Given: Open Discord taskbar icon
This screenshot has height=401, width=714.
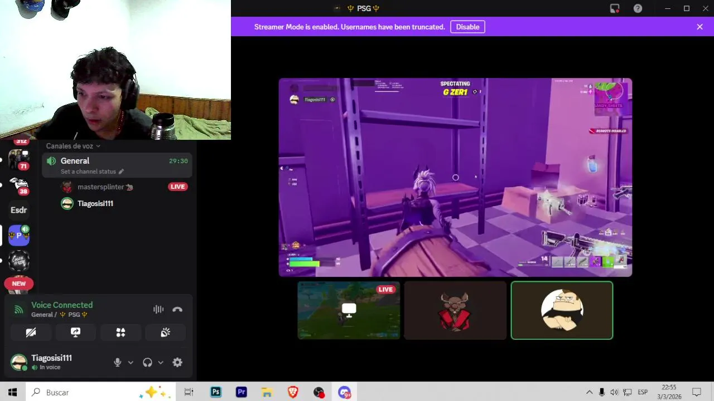Looking at the screenshot, I should click(344, 392).
